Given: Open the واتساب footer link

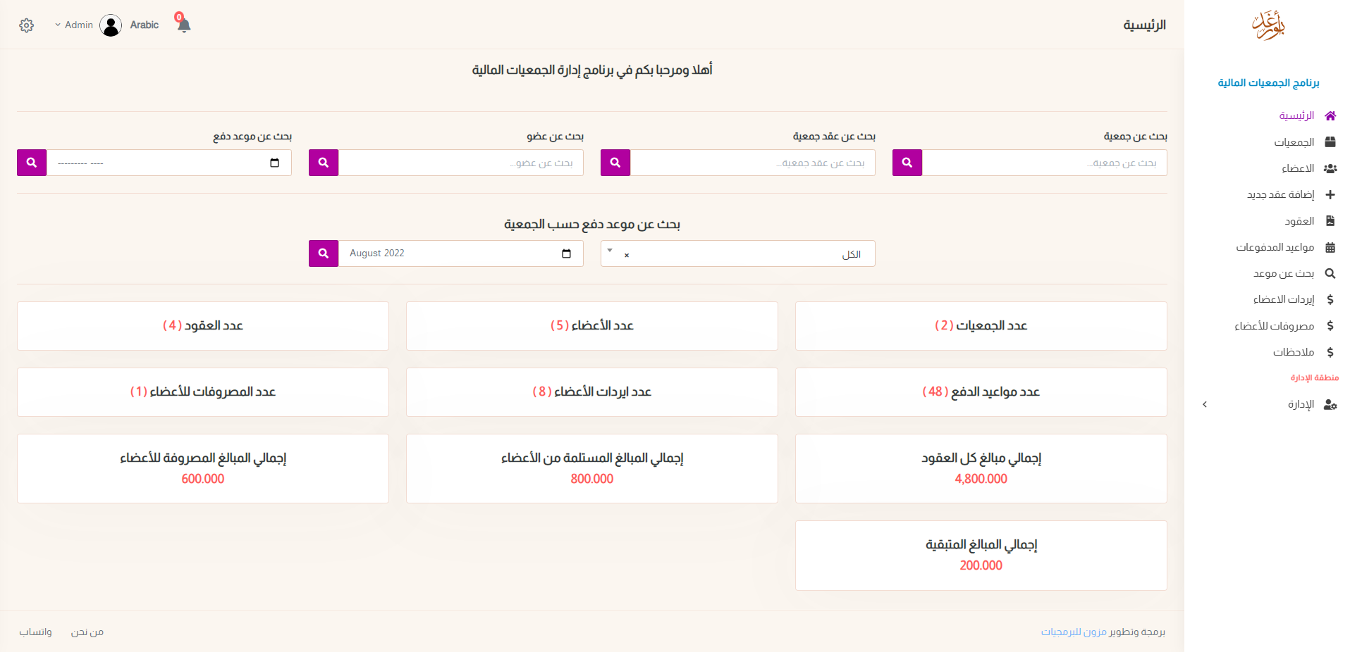Looking at the screenshot, I should [35, 632].
